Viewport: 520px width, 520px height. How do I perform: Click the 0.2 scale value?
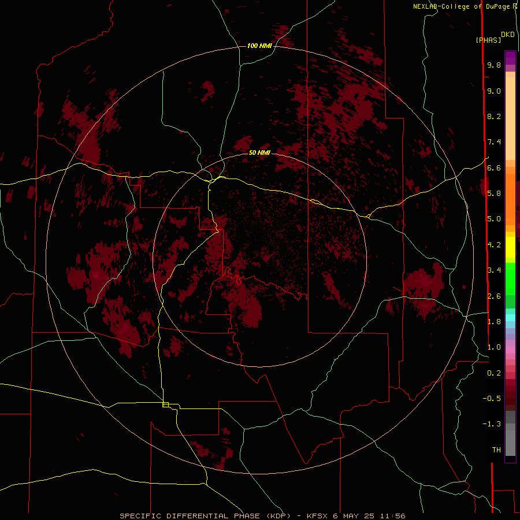(x=494, y=373)
